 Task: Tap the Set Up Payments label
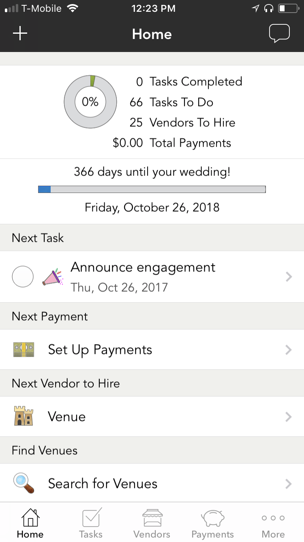click(x=100, y=350)
